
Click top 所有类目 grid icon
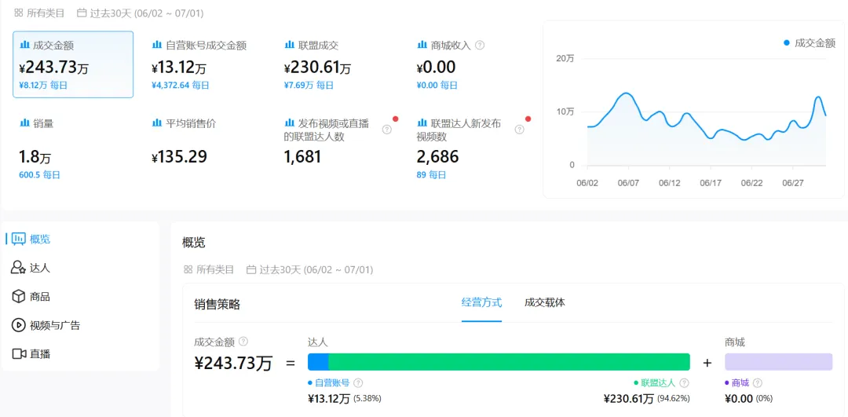tap(19, 13)
